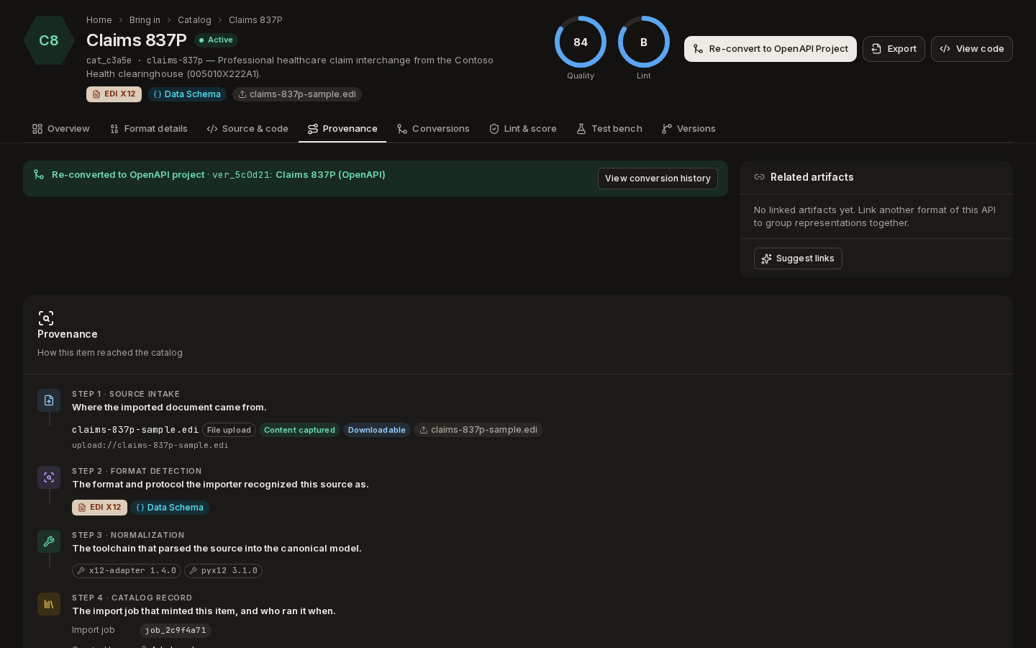Navigate to Catalog breadcrumb
1036x648 pixels.
tap(194, 20)
